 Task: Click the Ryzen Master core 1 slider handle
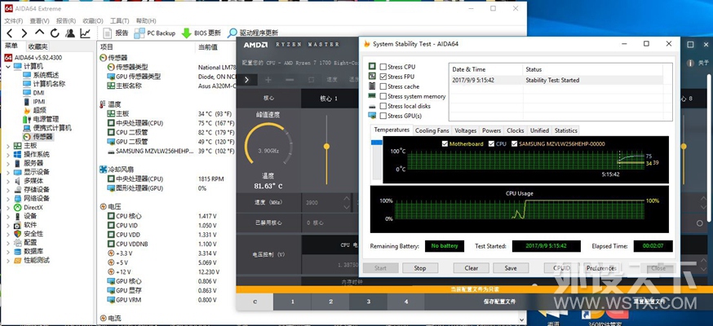point(326,146)
